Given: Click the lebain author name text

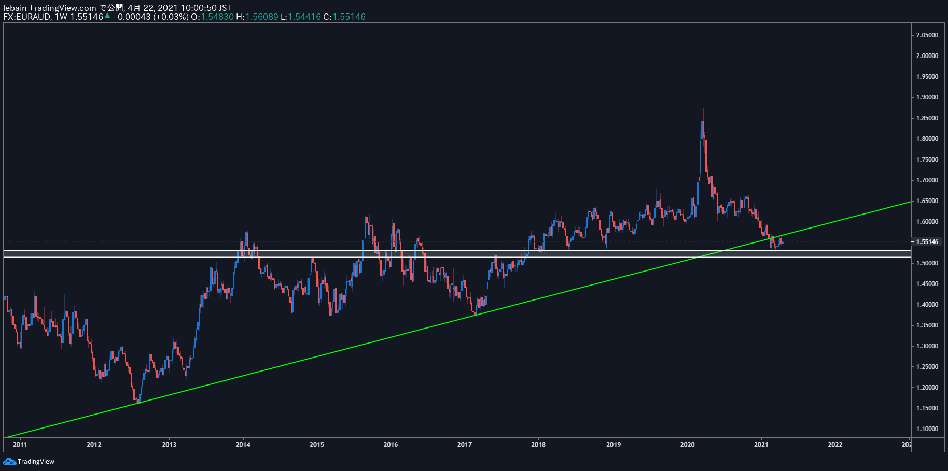Looking at the screenshot, I should pos(15,8).
